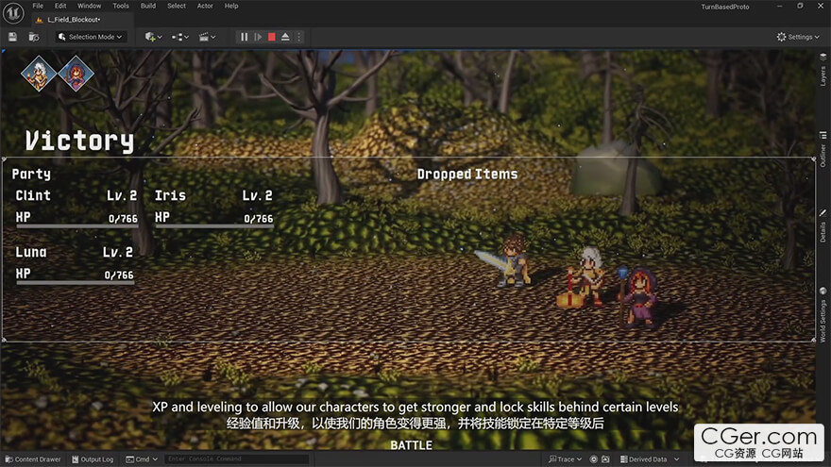This screenshot has height=467, width=831.
Task: Open the cinematics clapperboard dropdown
Action: click(x=206, y=37)
